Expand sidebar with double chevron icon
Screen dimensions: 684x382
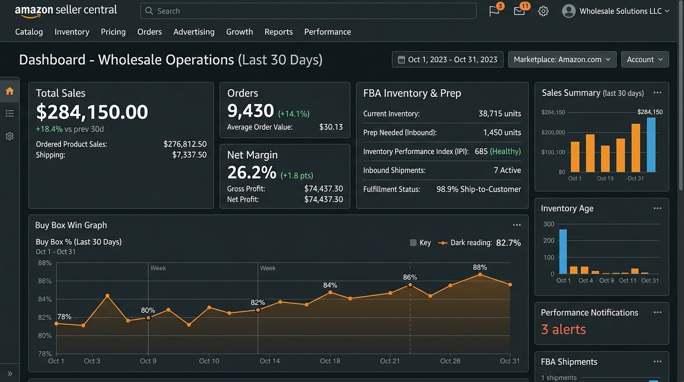pyautogui.click(x=9, y=374)
